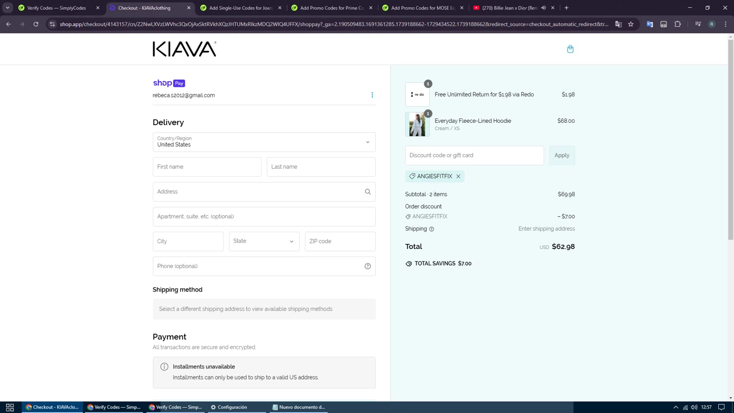Switch to Add Single-Use Codes for Joann tab
The height and width of the screenshot is (413, 734).
pyautogui.click(x=240, y=8)
